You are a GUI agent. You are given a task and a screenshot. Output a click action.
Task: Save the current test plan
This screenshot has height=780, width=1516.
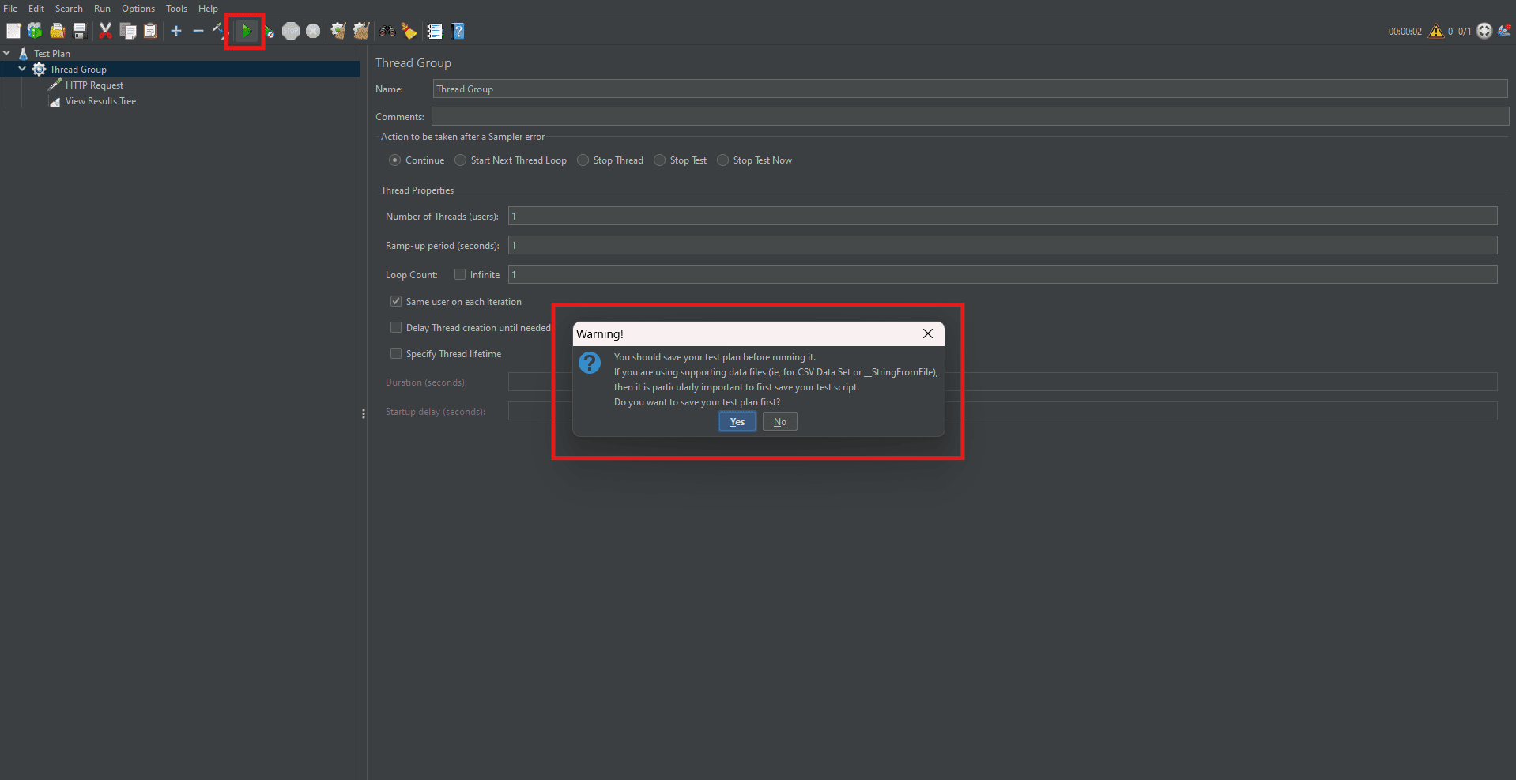tap(79, 31)
